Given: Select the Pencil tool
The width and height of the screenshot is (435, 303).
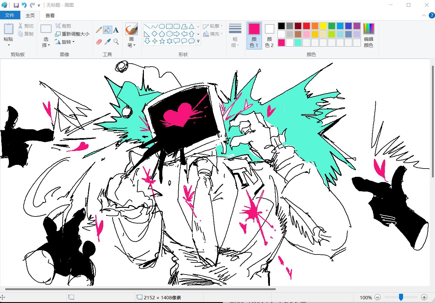Looking at the screenshot, I should pos(99,30).
